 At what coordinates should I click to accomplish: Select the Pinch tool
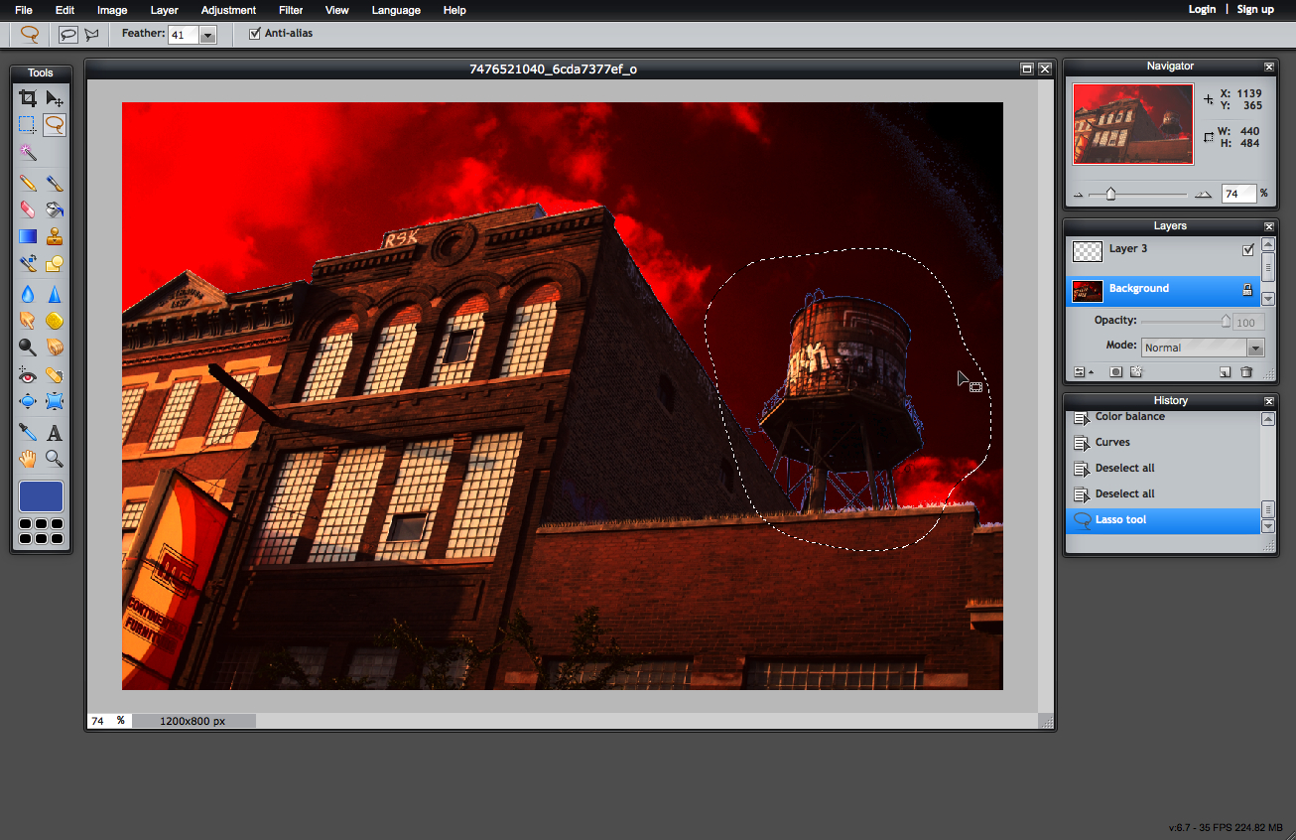tap(55, 401)
